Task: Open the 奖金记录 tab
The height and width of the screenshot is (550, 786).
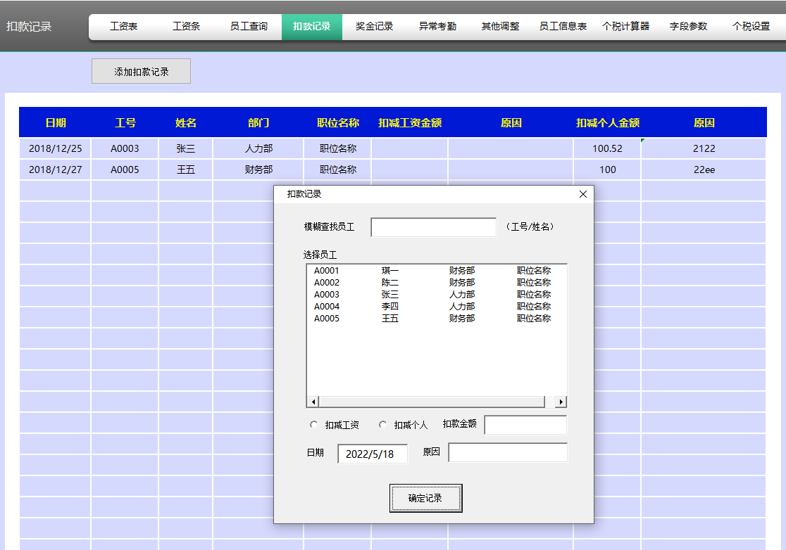Action: pos(374,27)
